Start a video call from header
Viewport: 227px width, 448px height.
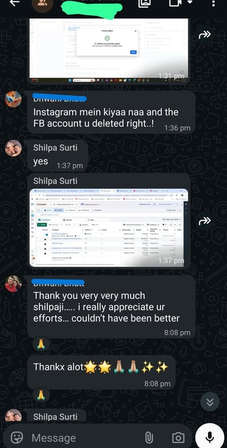click(x=176, y=2)
